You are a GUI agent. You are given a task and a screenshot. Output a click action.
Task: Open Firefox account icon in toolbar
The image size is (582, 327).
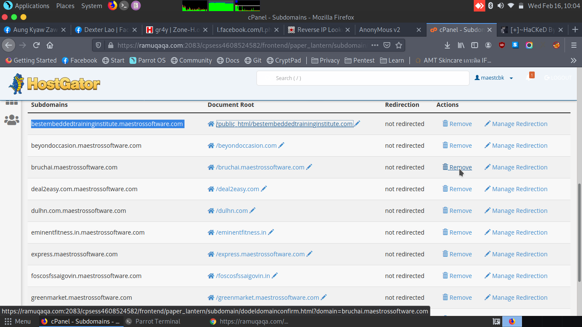click(488, 45)
